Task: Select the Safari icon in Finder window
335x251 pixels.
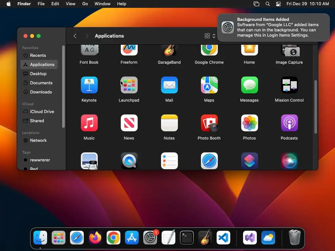Action: click(x=209, y=161)
